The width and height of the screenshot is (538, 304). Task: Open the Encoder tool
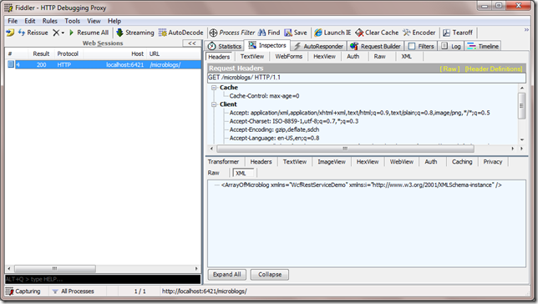tap(419, 33)
